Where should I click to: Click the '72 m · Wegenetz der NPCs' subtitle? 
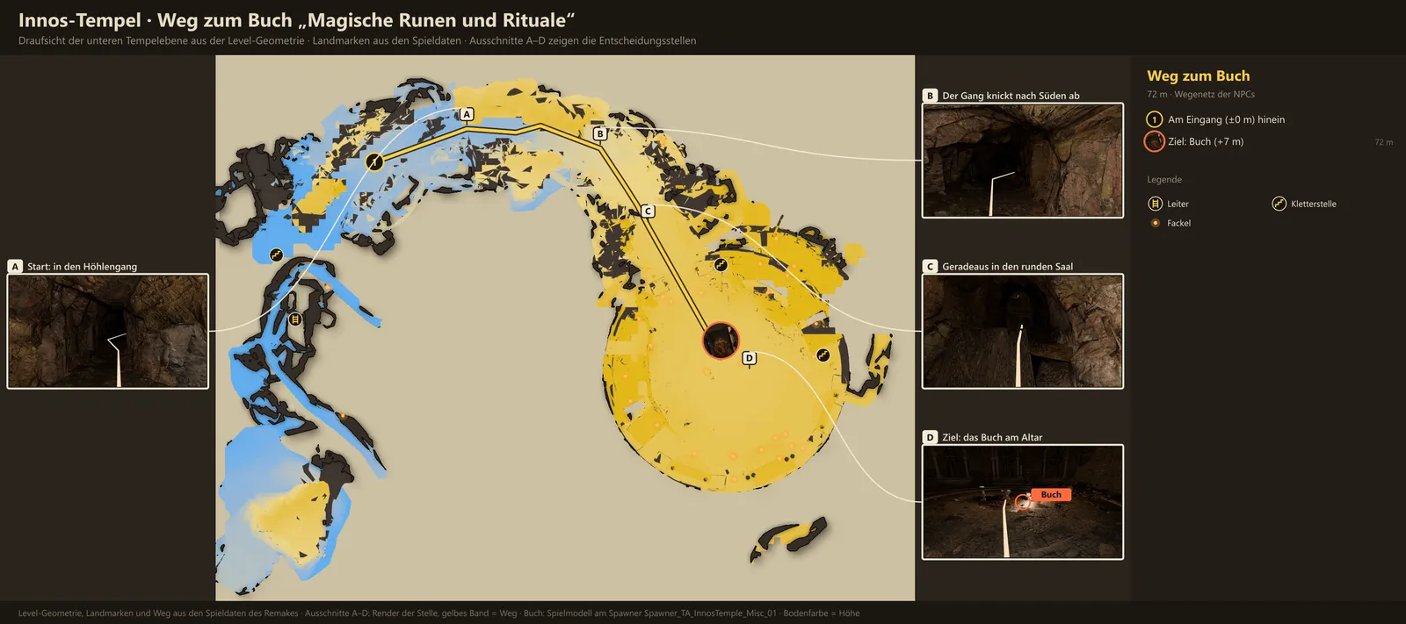(x=1201, y=94)
